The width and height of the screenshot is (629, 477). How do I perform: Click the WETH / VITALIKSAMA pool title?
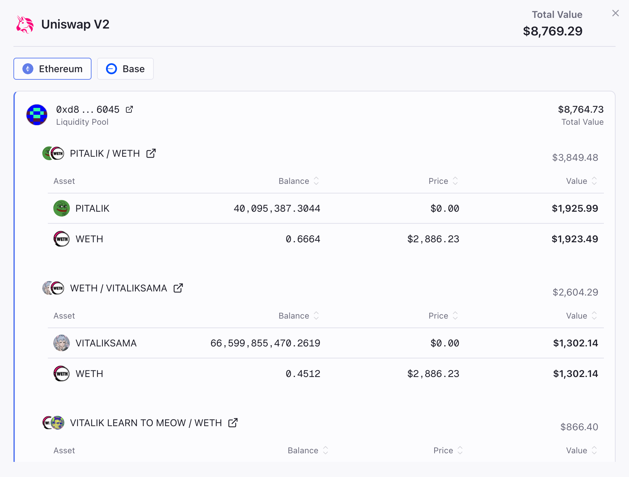click(118, 288)
